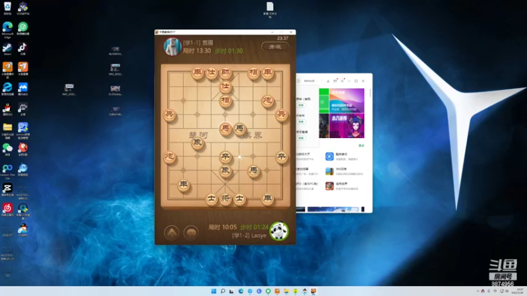Click the 旁观 spectate button
Viewport: 527px width, 296px height.
[x=275, y=47]
